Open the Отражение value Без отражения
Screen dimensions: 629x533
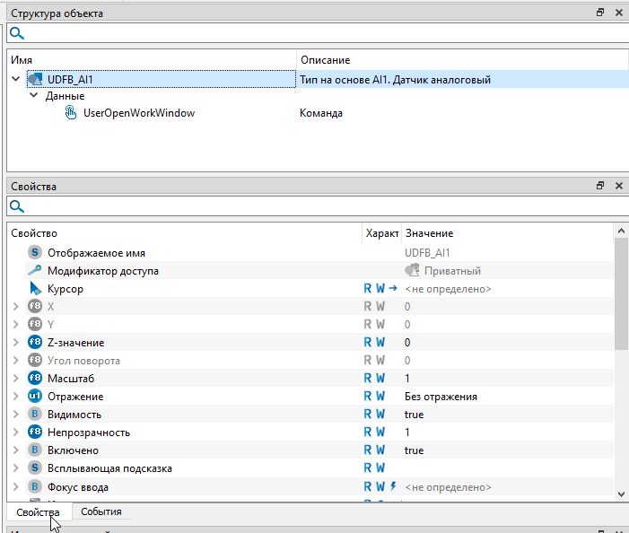pyautogui.click(x=441, y=397)
